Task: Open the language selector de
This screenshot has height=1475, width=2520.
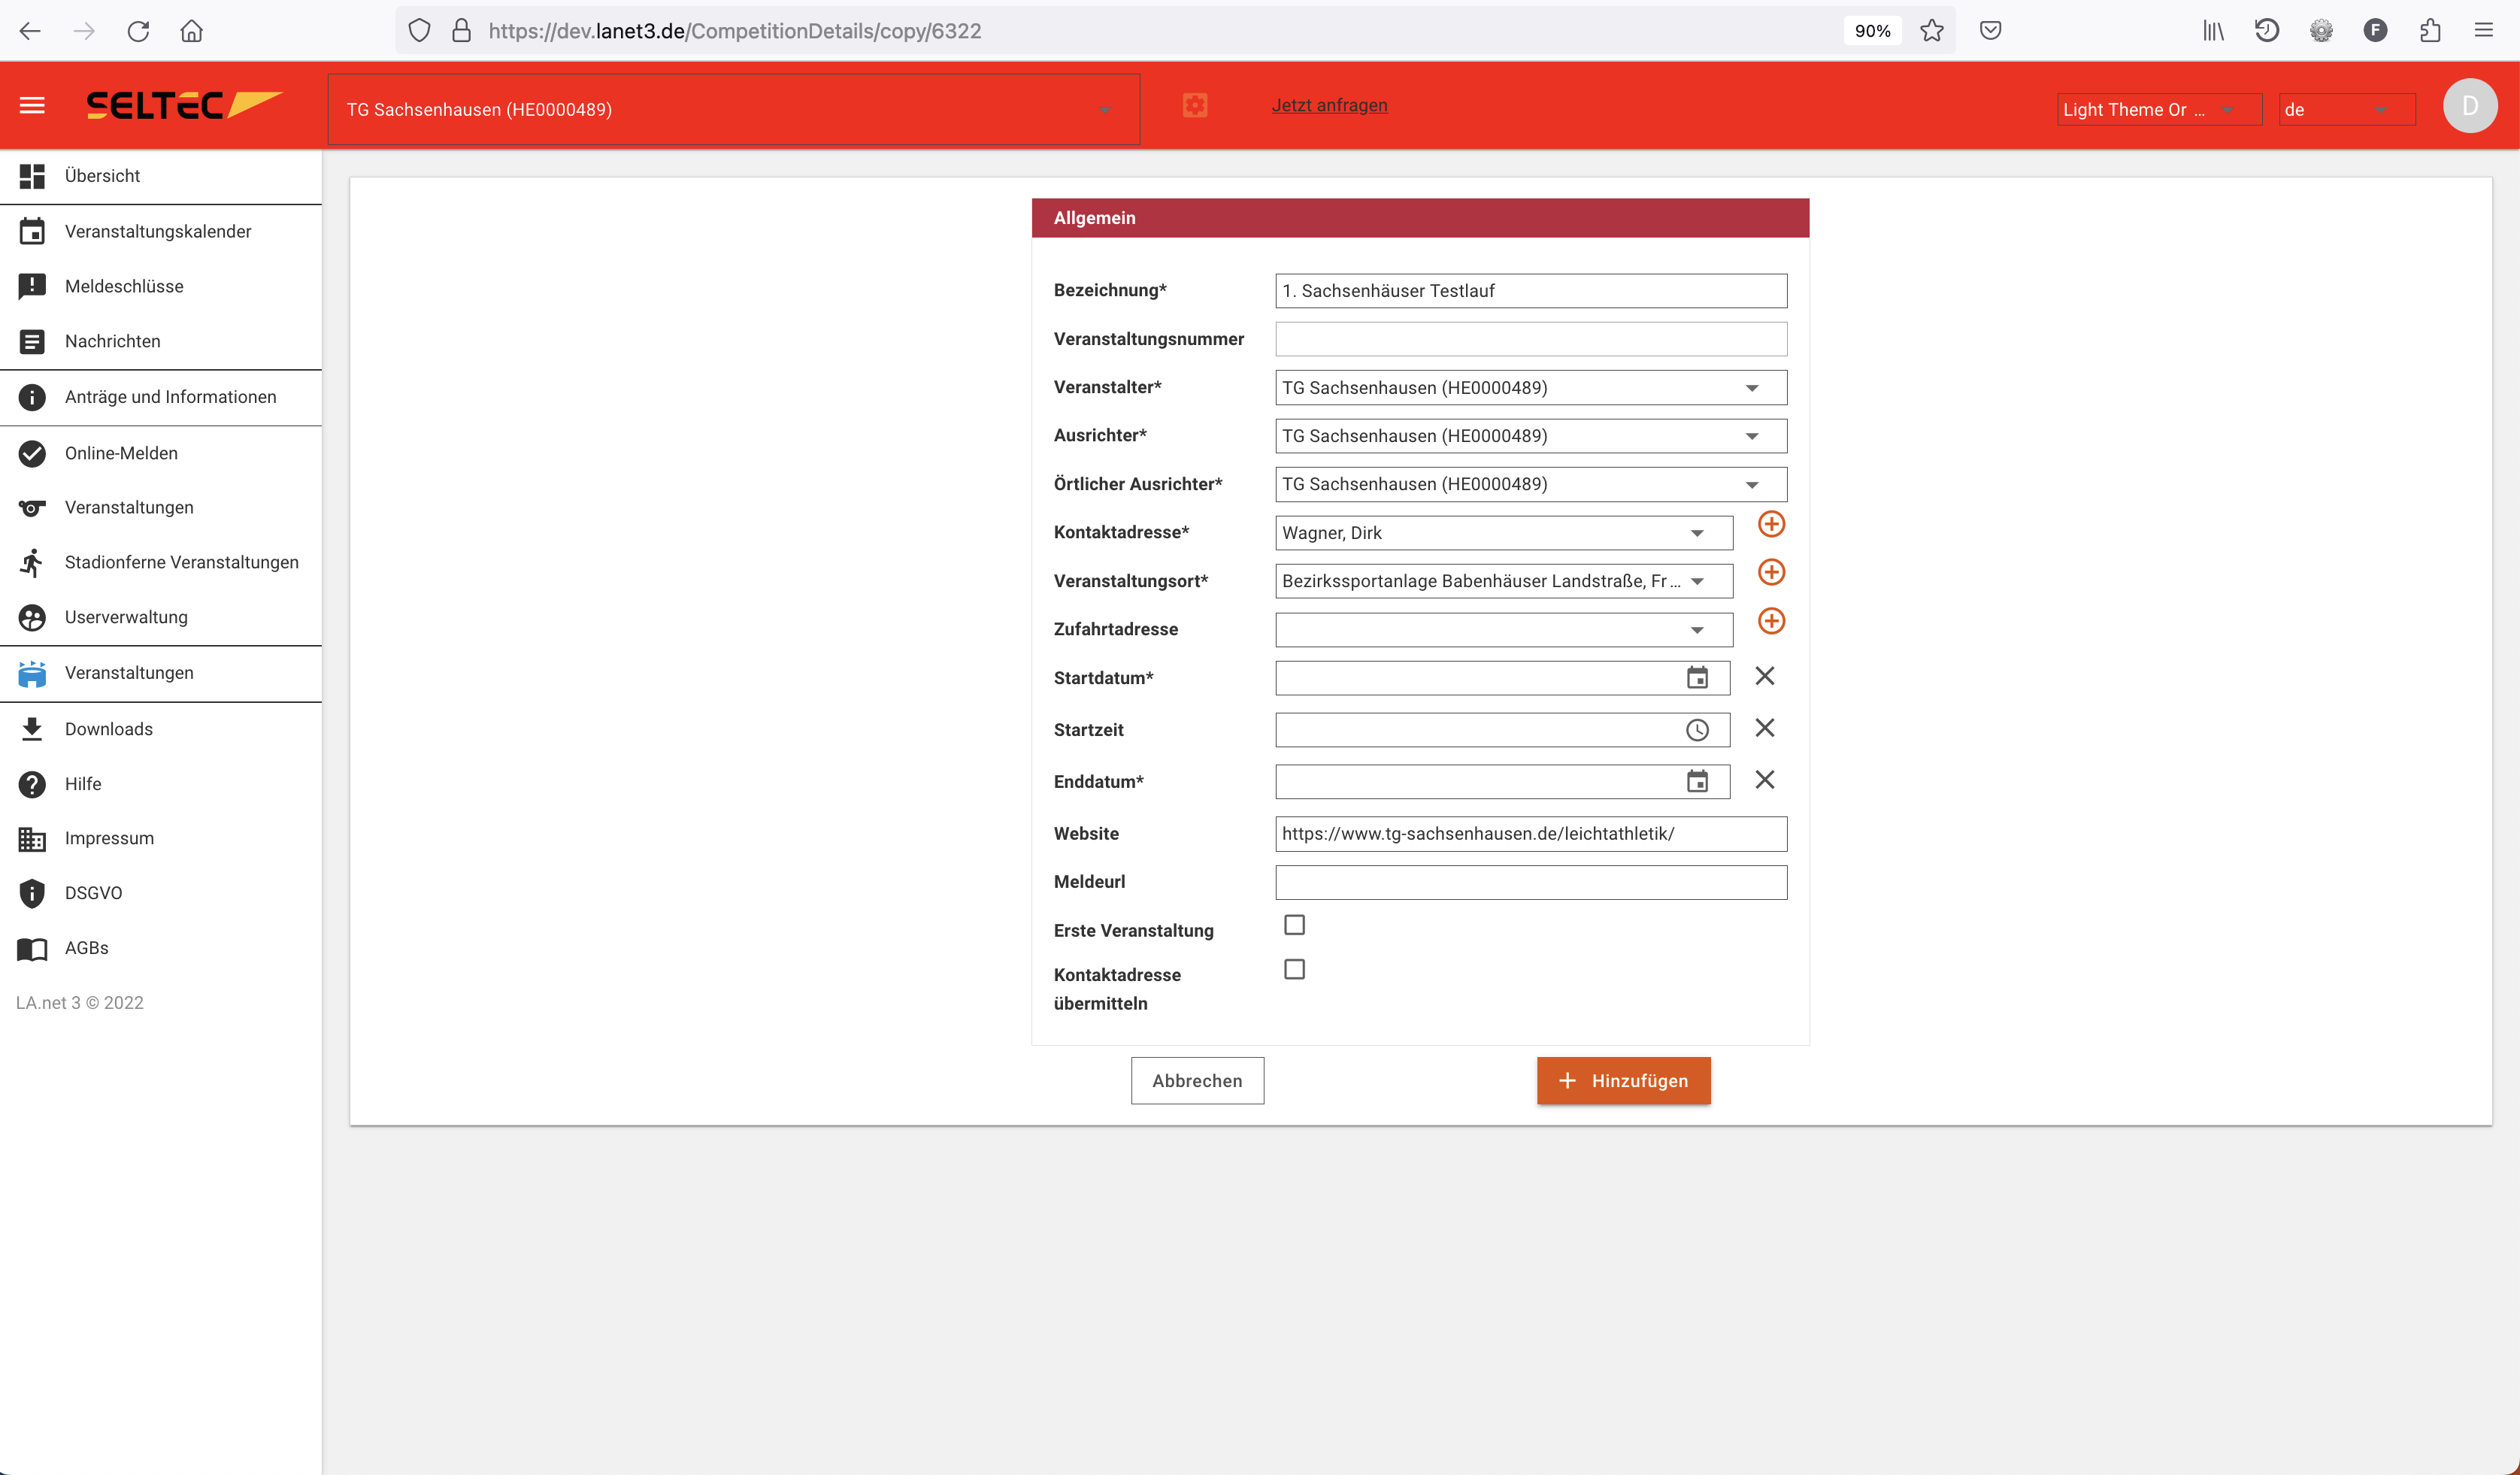Action: (x=2347, y=109)
